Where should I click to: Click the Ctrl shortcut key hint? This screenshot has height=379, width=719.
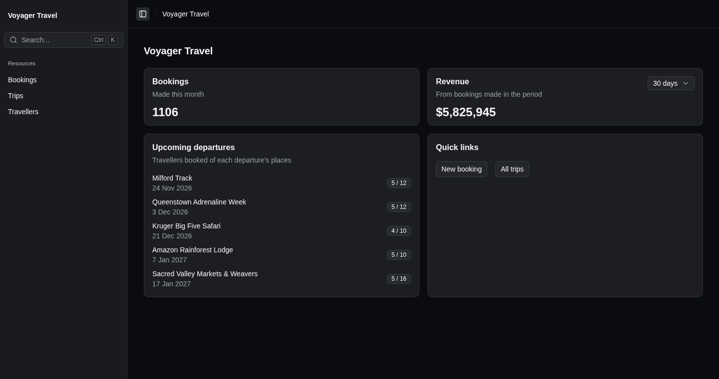(x=98, y=40)
